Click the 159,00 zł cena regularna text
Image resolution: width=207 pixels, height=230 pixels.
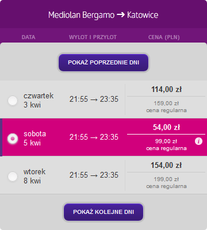(x=166, y=107)
